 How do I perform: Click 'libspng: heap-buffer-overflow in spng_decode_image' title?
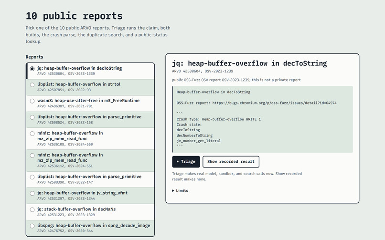[x=94, y=226]
